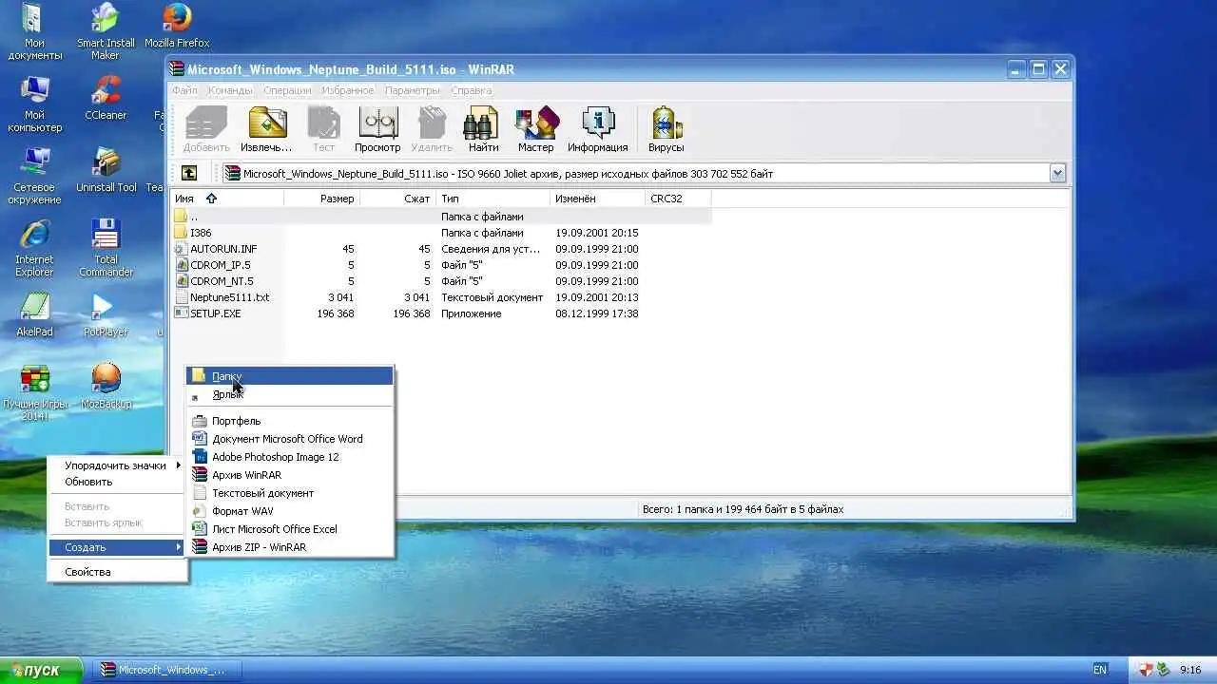1217x684 pixels.
Task: Open the Файл menu
Action: (x=184, y=90)
